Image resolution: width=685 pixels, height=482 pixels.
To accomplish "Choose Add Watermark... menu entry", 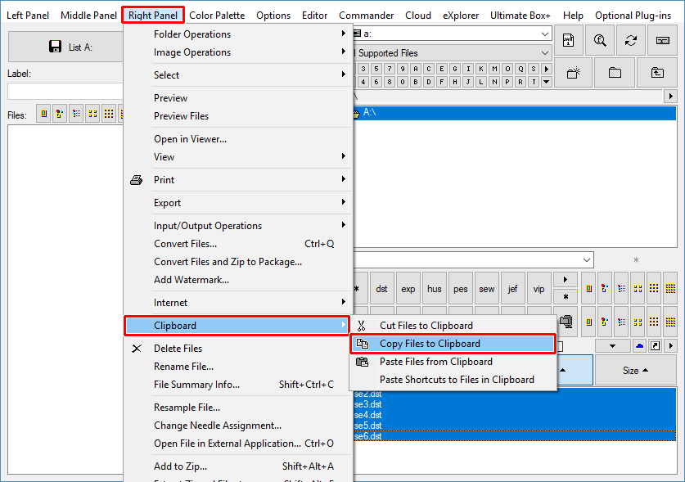I will pyautogui.click(x=238, y=280).
